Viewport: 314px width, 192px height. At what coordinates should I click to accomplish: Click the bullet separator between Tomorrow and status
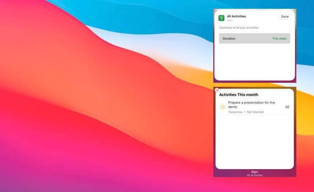pos(245,112)
